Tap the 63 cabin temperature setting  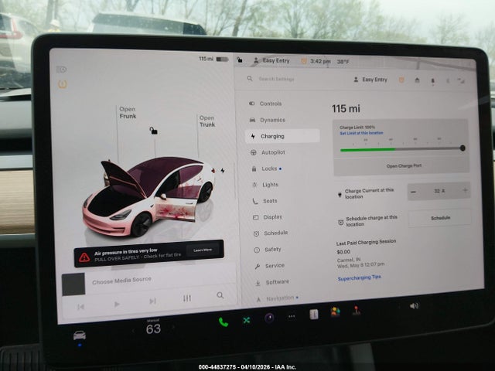tap(153, 329)
